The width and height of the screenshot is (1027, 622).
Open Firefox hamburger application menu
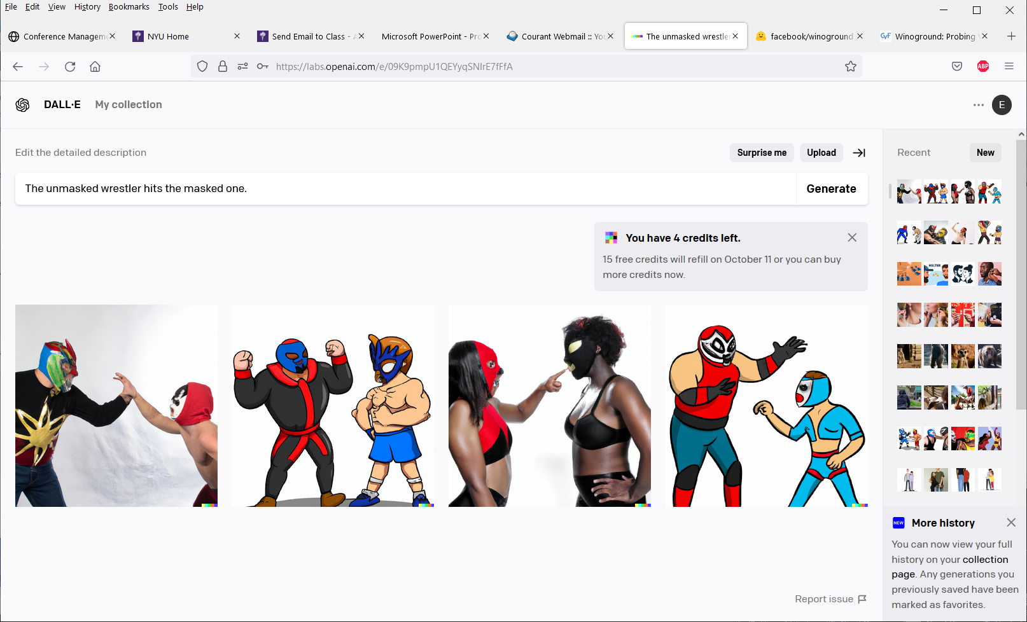1009,67
